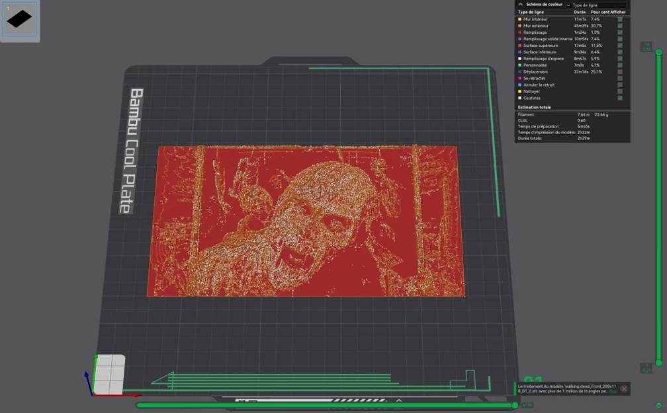Click the layers stack icon at bottom right

pos(658,405)
